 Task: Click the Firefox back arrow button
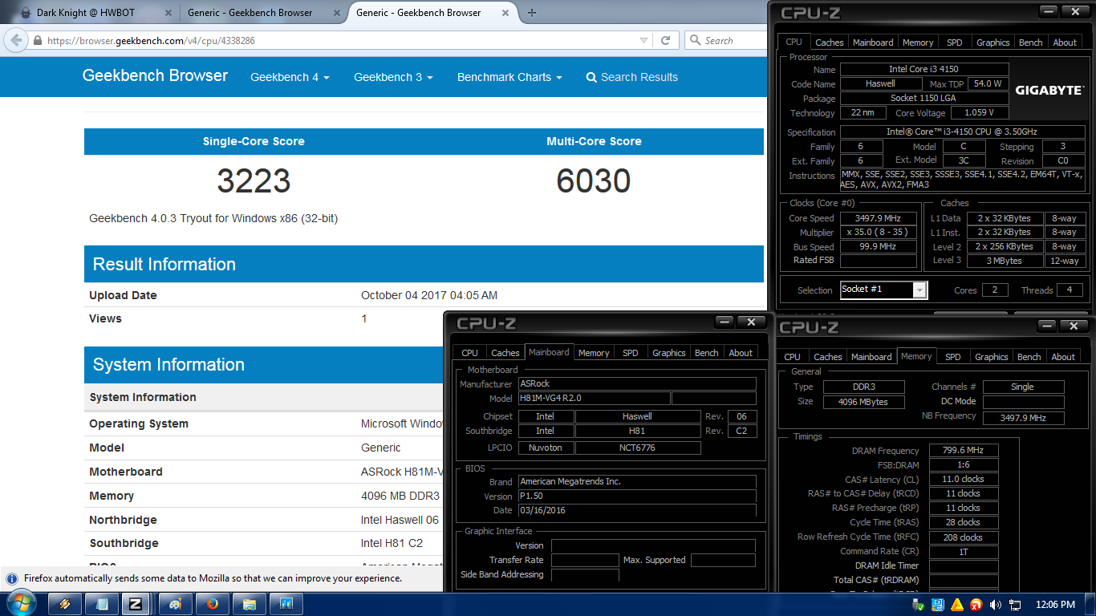(15, 40)
